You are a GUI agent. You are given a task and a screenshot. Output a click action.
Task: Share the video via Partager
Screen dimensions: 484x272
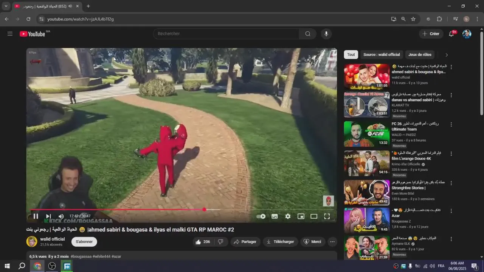(x=245, y=242)
